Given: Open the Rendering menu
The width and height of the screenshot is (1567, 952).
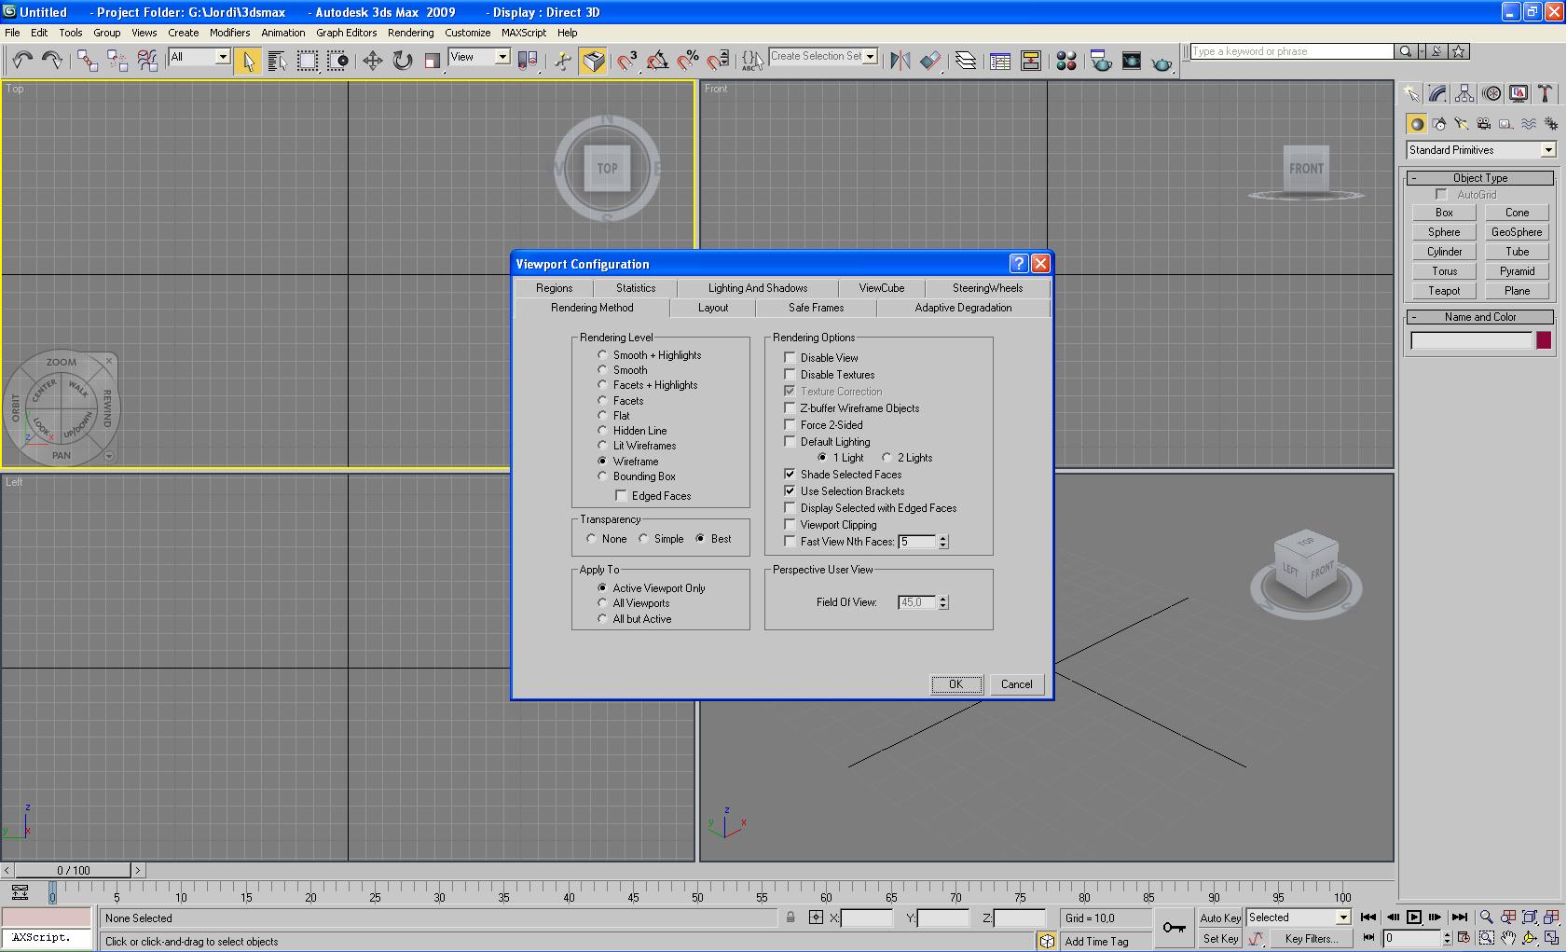Looking at the screenshot, I should [411, 33].
